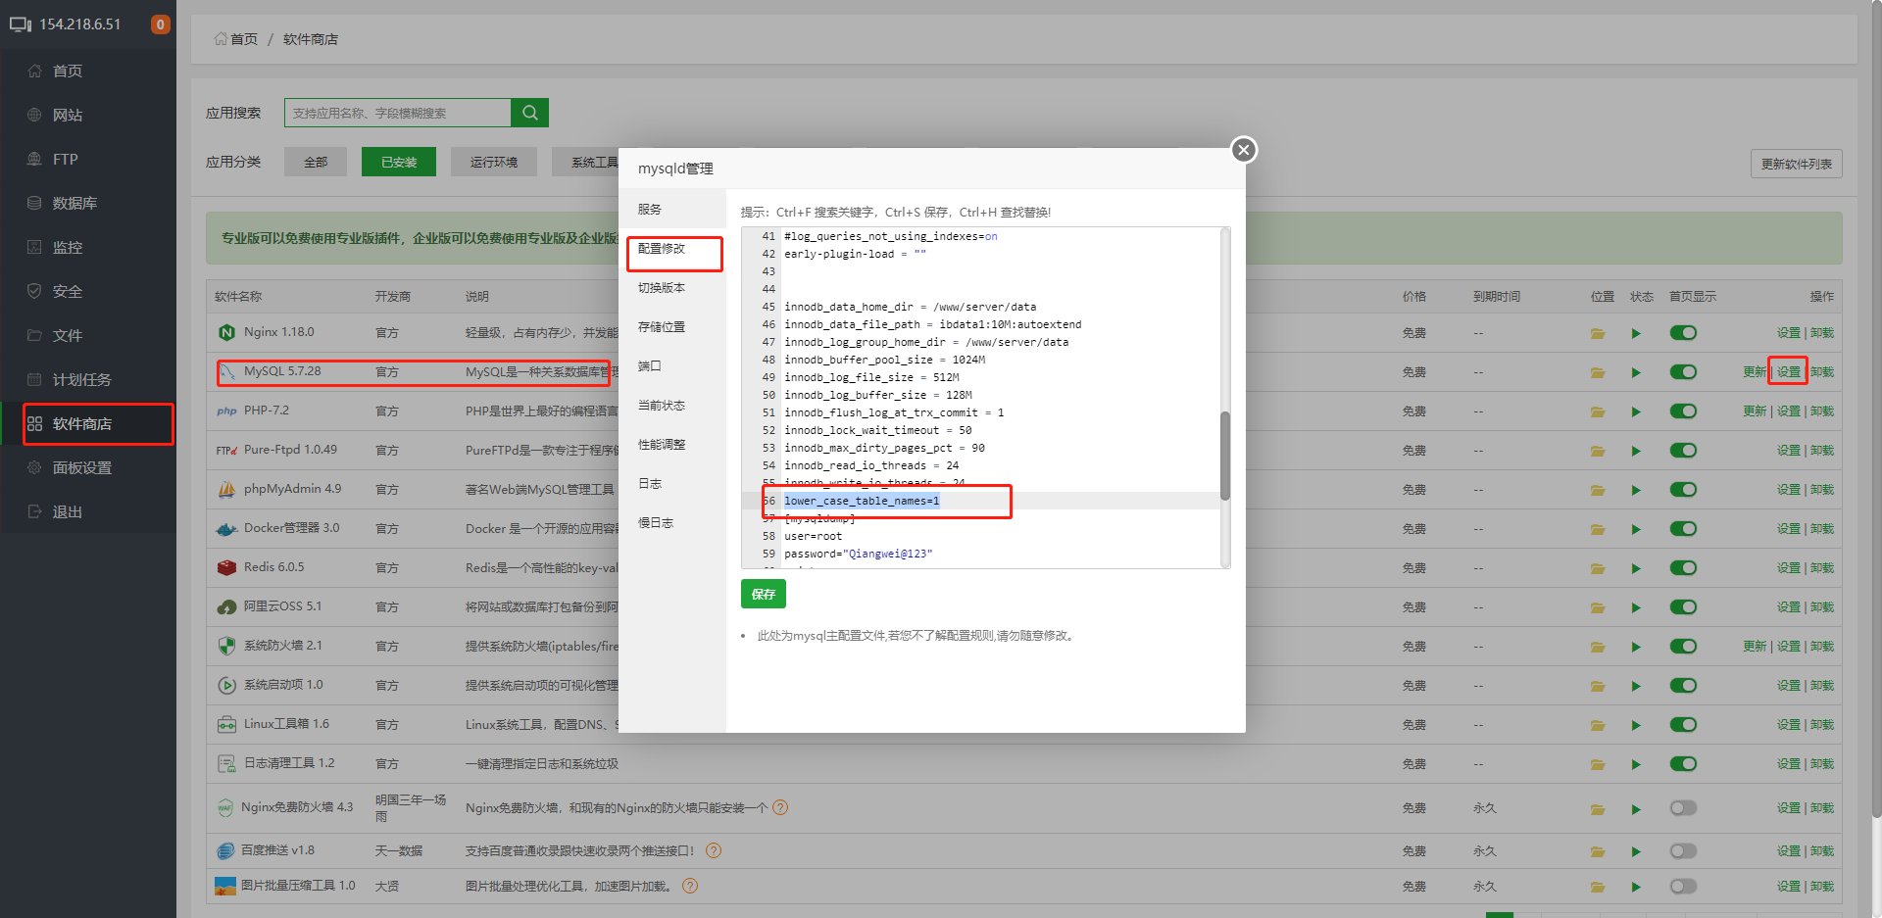The width and height of the screenshot is (1882, 918).
Task: Filter apps by 已安装 category
Action: tap(399, 162)
